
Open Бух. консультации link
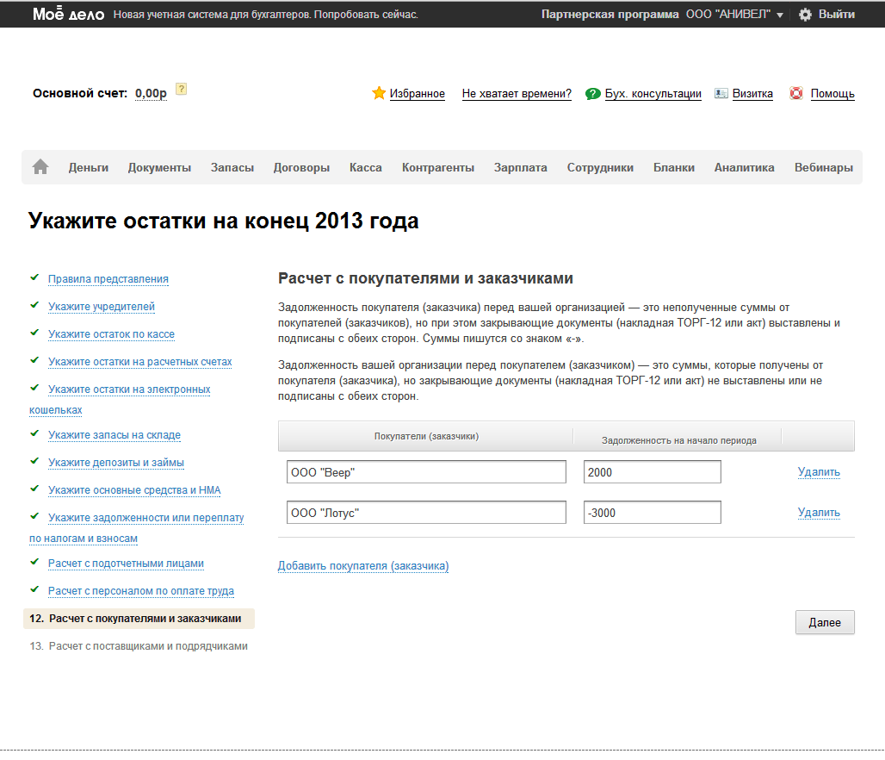(653, 94)
